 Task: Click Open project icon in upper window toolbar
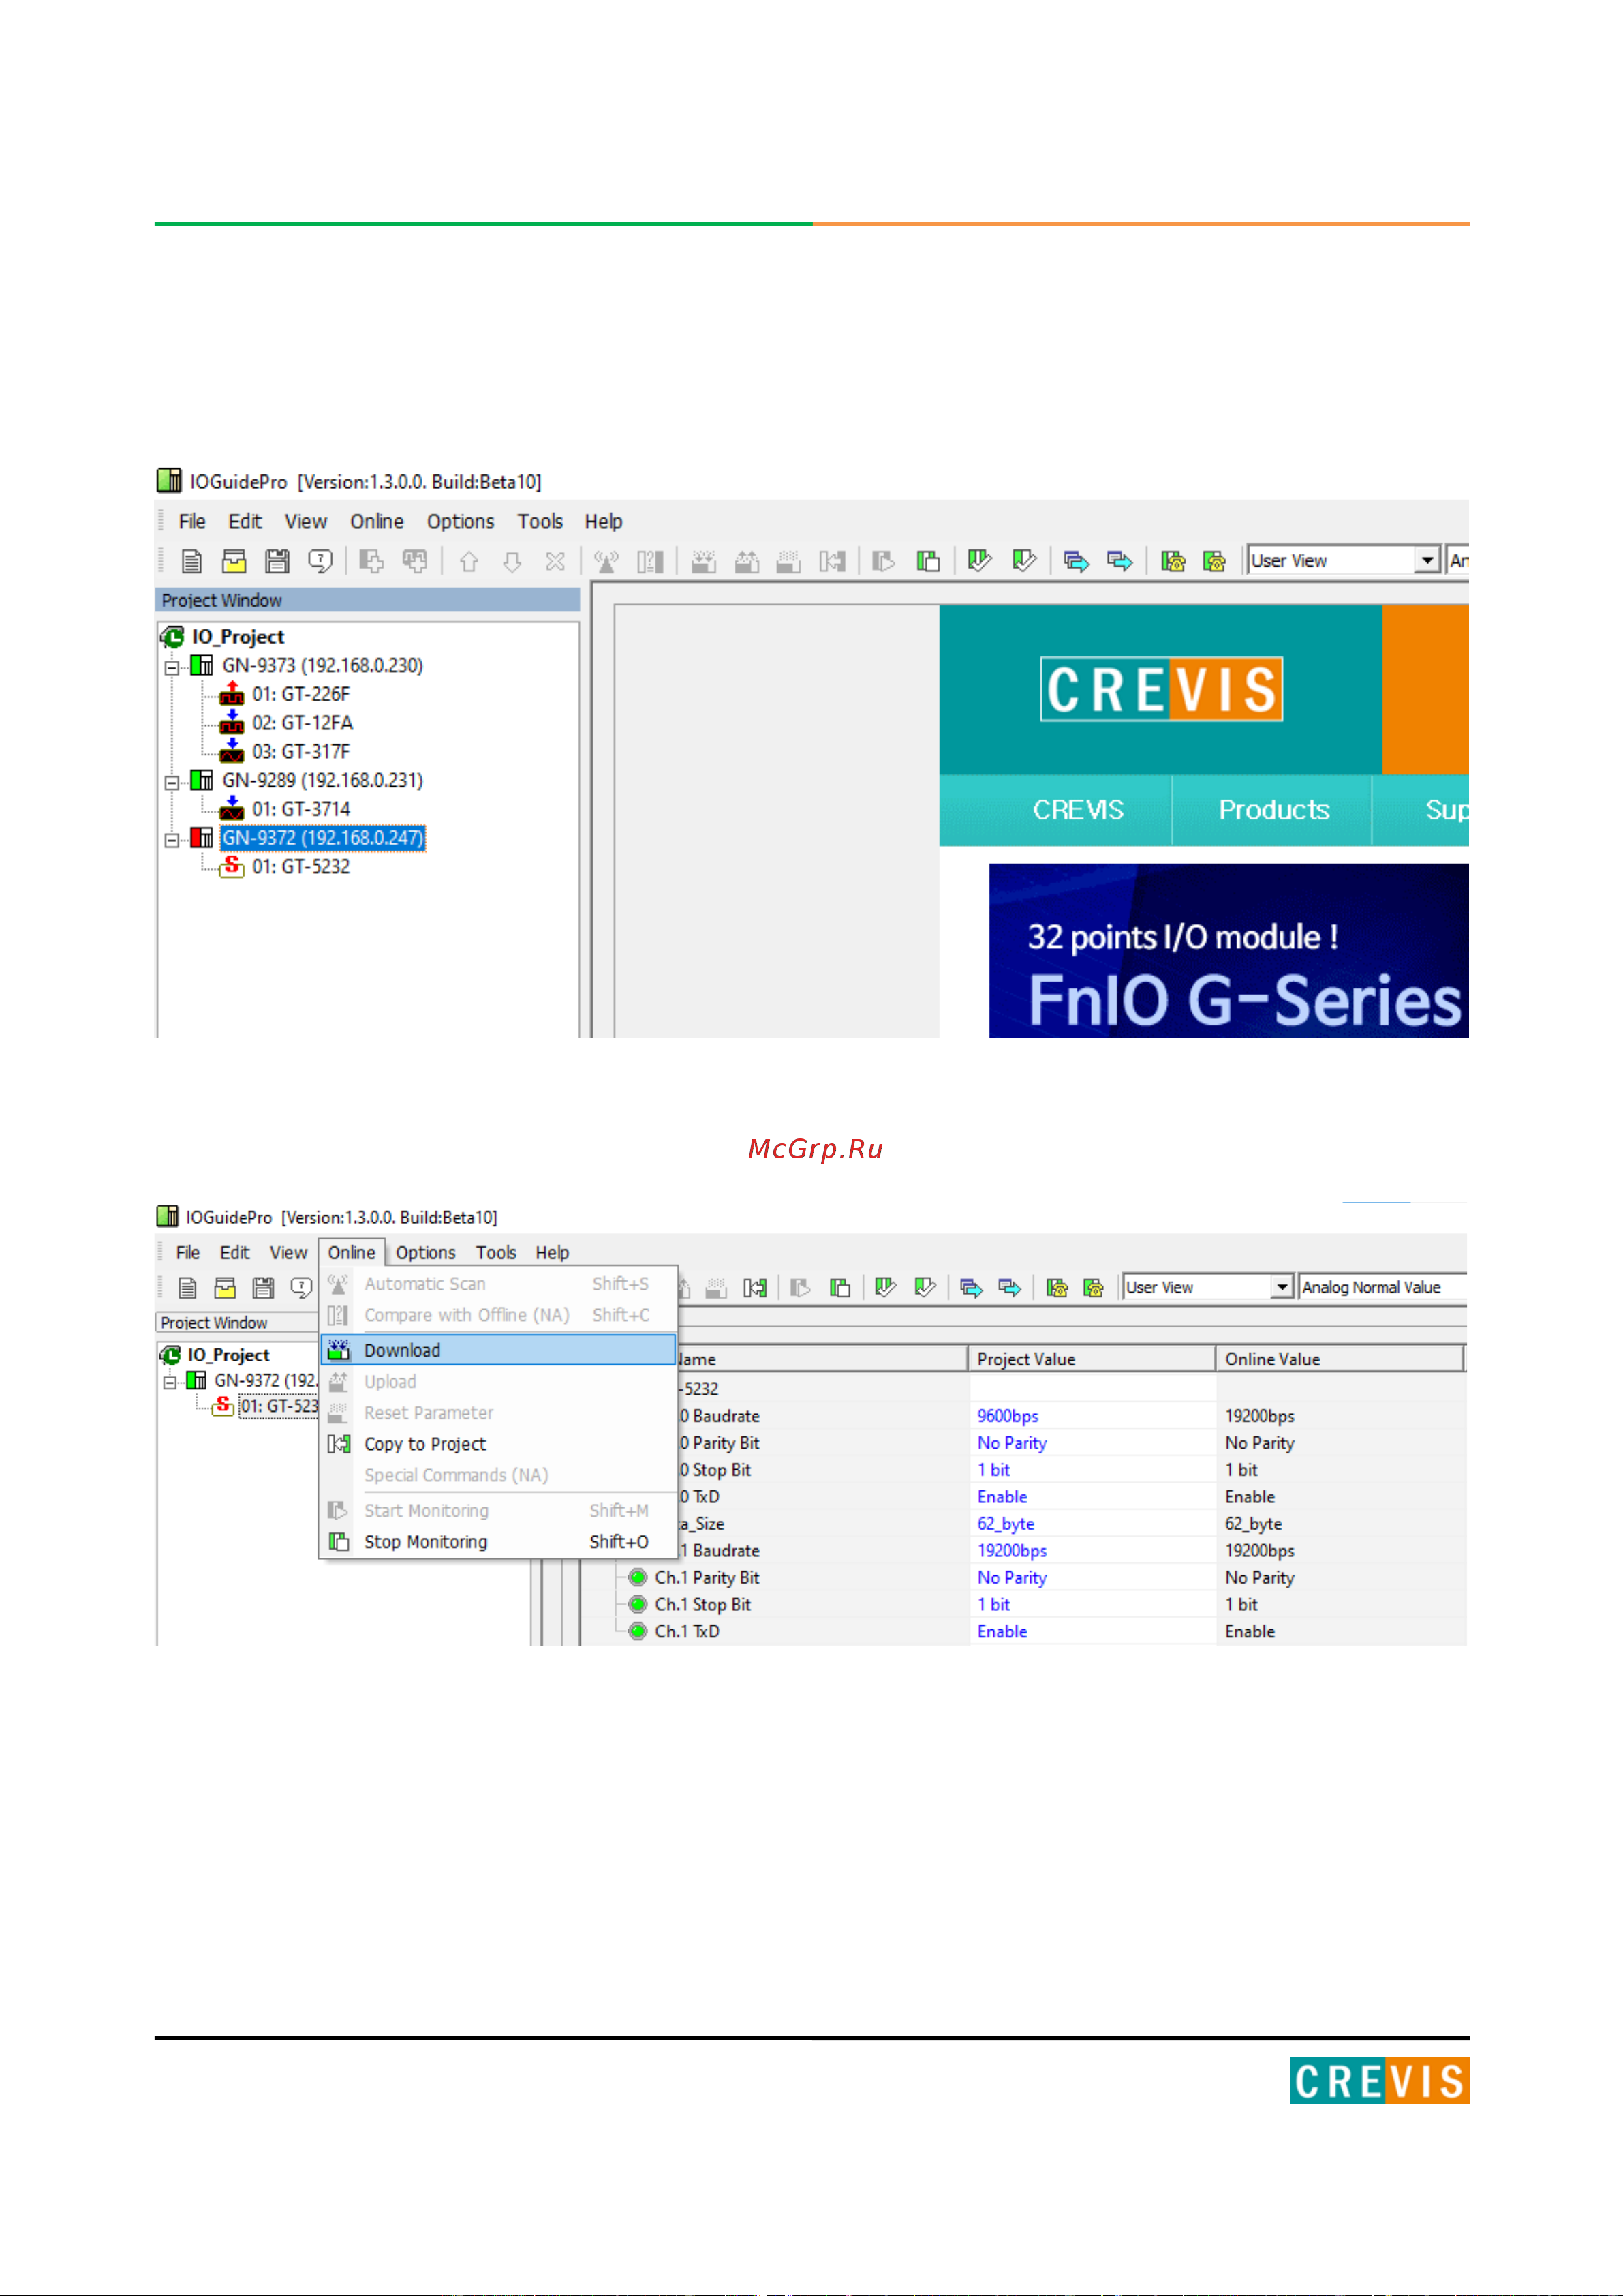pos(234,562)
